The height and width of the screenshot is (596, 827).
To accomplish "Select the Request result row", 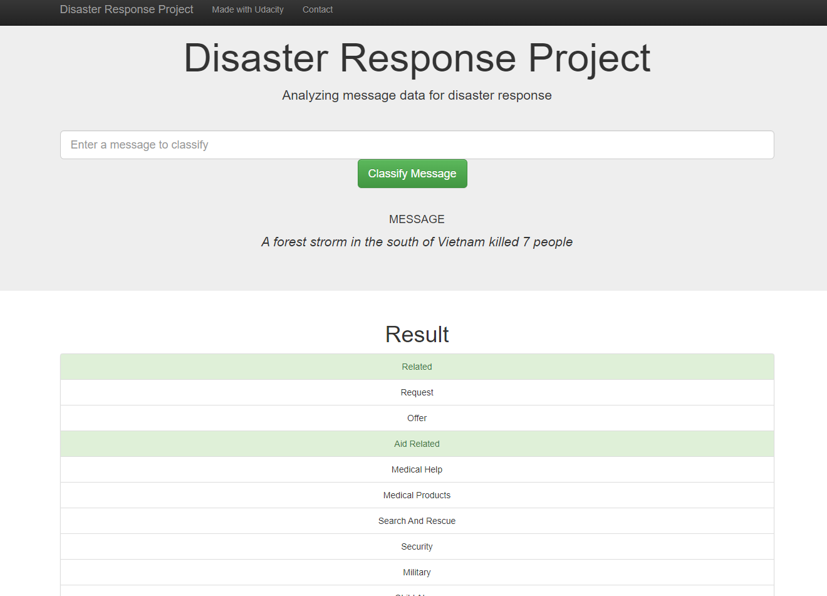I will click(417, 392).
